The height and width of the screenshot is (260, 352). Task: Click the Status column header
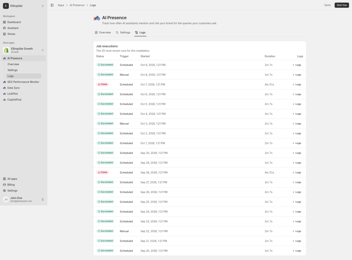[100, 56]
